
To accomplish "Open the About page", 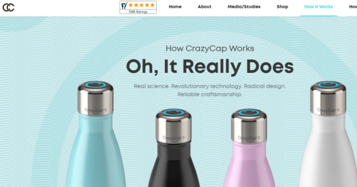I will point(204,7).
